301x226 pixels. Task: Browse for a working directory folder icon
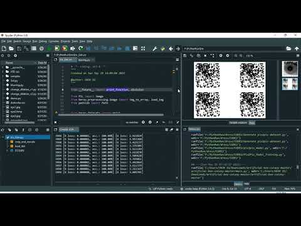coord(288,48)
